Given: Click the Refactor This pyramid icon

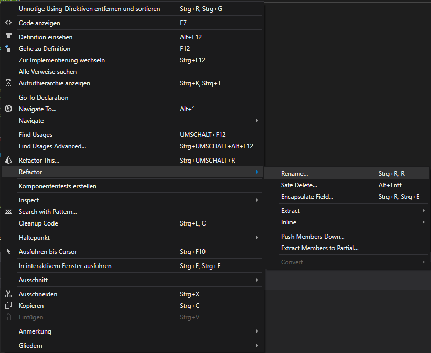Looking at the screenshot, I should 8,161.
